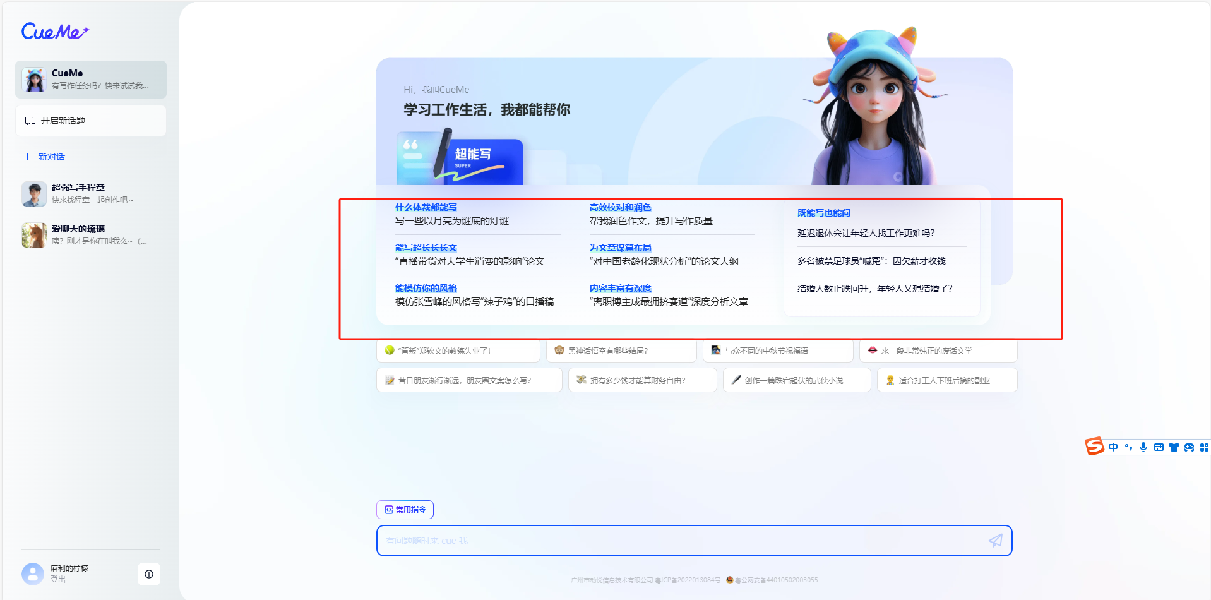Image resolution: width=1211 pixels, height=600 pixels.
Task: Start a new topic with 开启新话题
Action: pos(91,121)
